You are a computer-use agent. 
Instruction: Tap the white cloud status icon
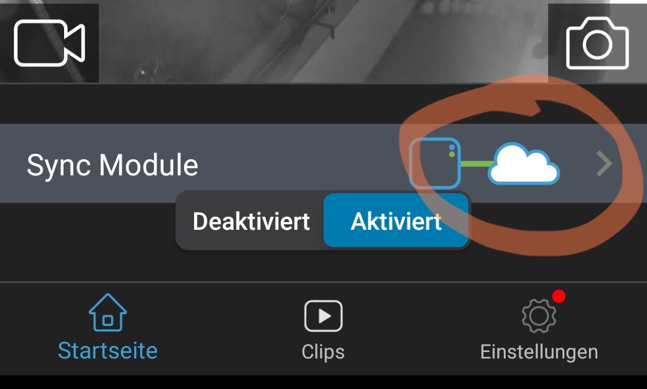pyautogui.click(x=524, y=163)
